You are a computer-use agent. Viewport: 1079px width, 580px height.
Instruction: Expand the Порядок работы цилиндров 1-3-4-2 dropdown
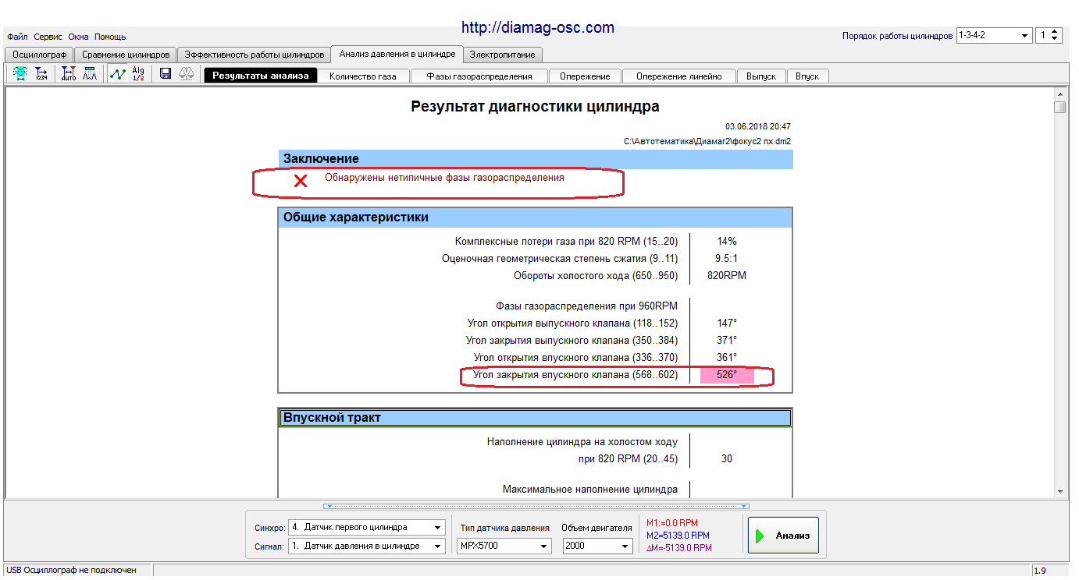(x=1024, y=36)
